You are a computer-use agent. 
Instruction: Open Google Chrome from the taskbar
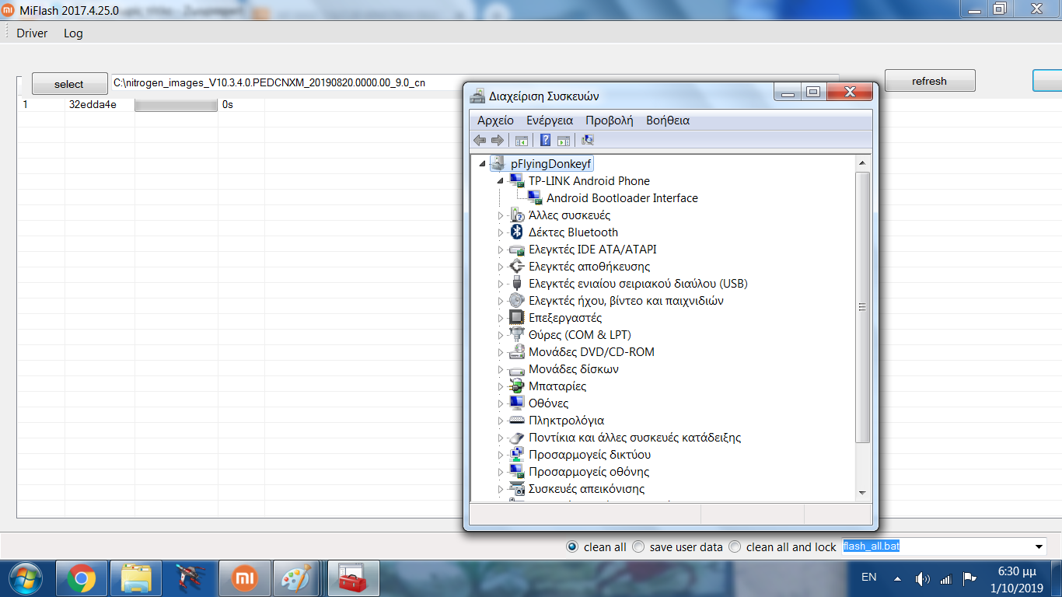tap(82, 578)
